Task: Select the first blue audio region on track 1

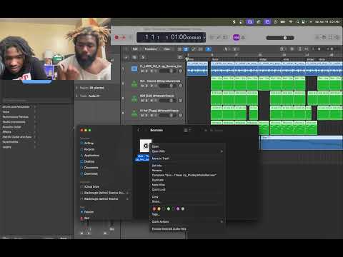Action: pyautogui.click(x=197, y=69)
